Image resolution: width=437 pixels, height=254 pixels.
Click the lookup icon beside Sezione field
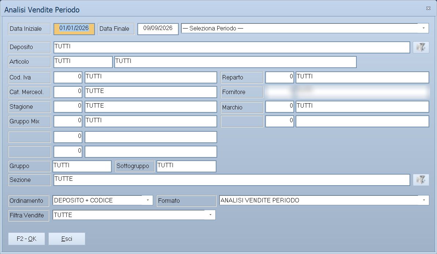(421, 180)
